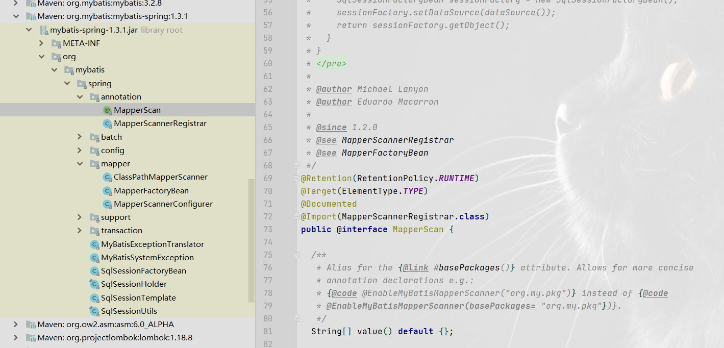Expand the Maven asm:6.0_ALPHA library node

(x=16, y=325)
